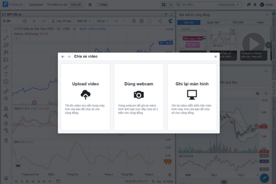276x184 pixels.
Task: Expand Bài viết từ cộng đồng dropdown
Action: coord(267,15)
